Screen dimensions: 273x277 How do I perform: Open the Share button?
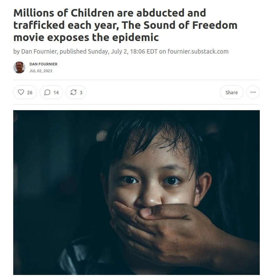click(x=232, y=92)
